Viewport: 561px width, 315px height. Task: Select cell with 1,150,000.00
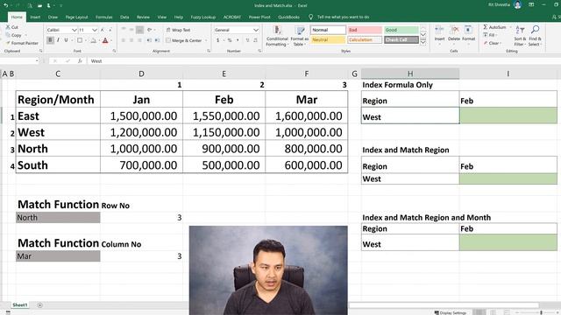click(224, 132)
